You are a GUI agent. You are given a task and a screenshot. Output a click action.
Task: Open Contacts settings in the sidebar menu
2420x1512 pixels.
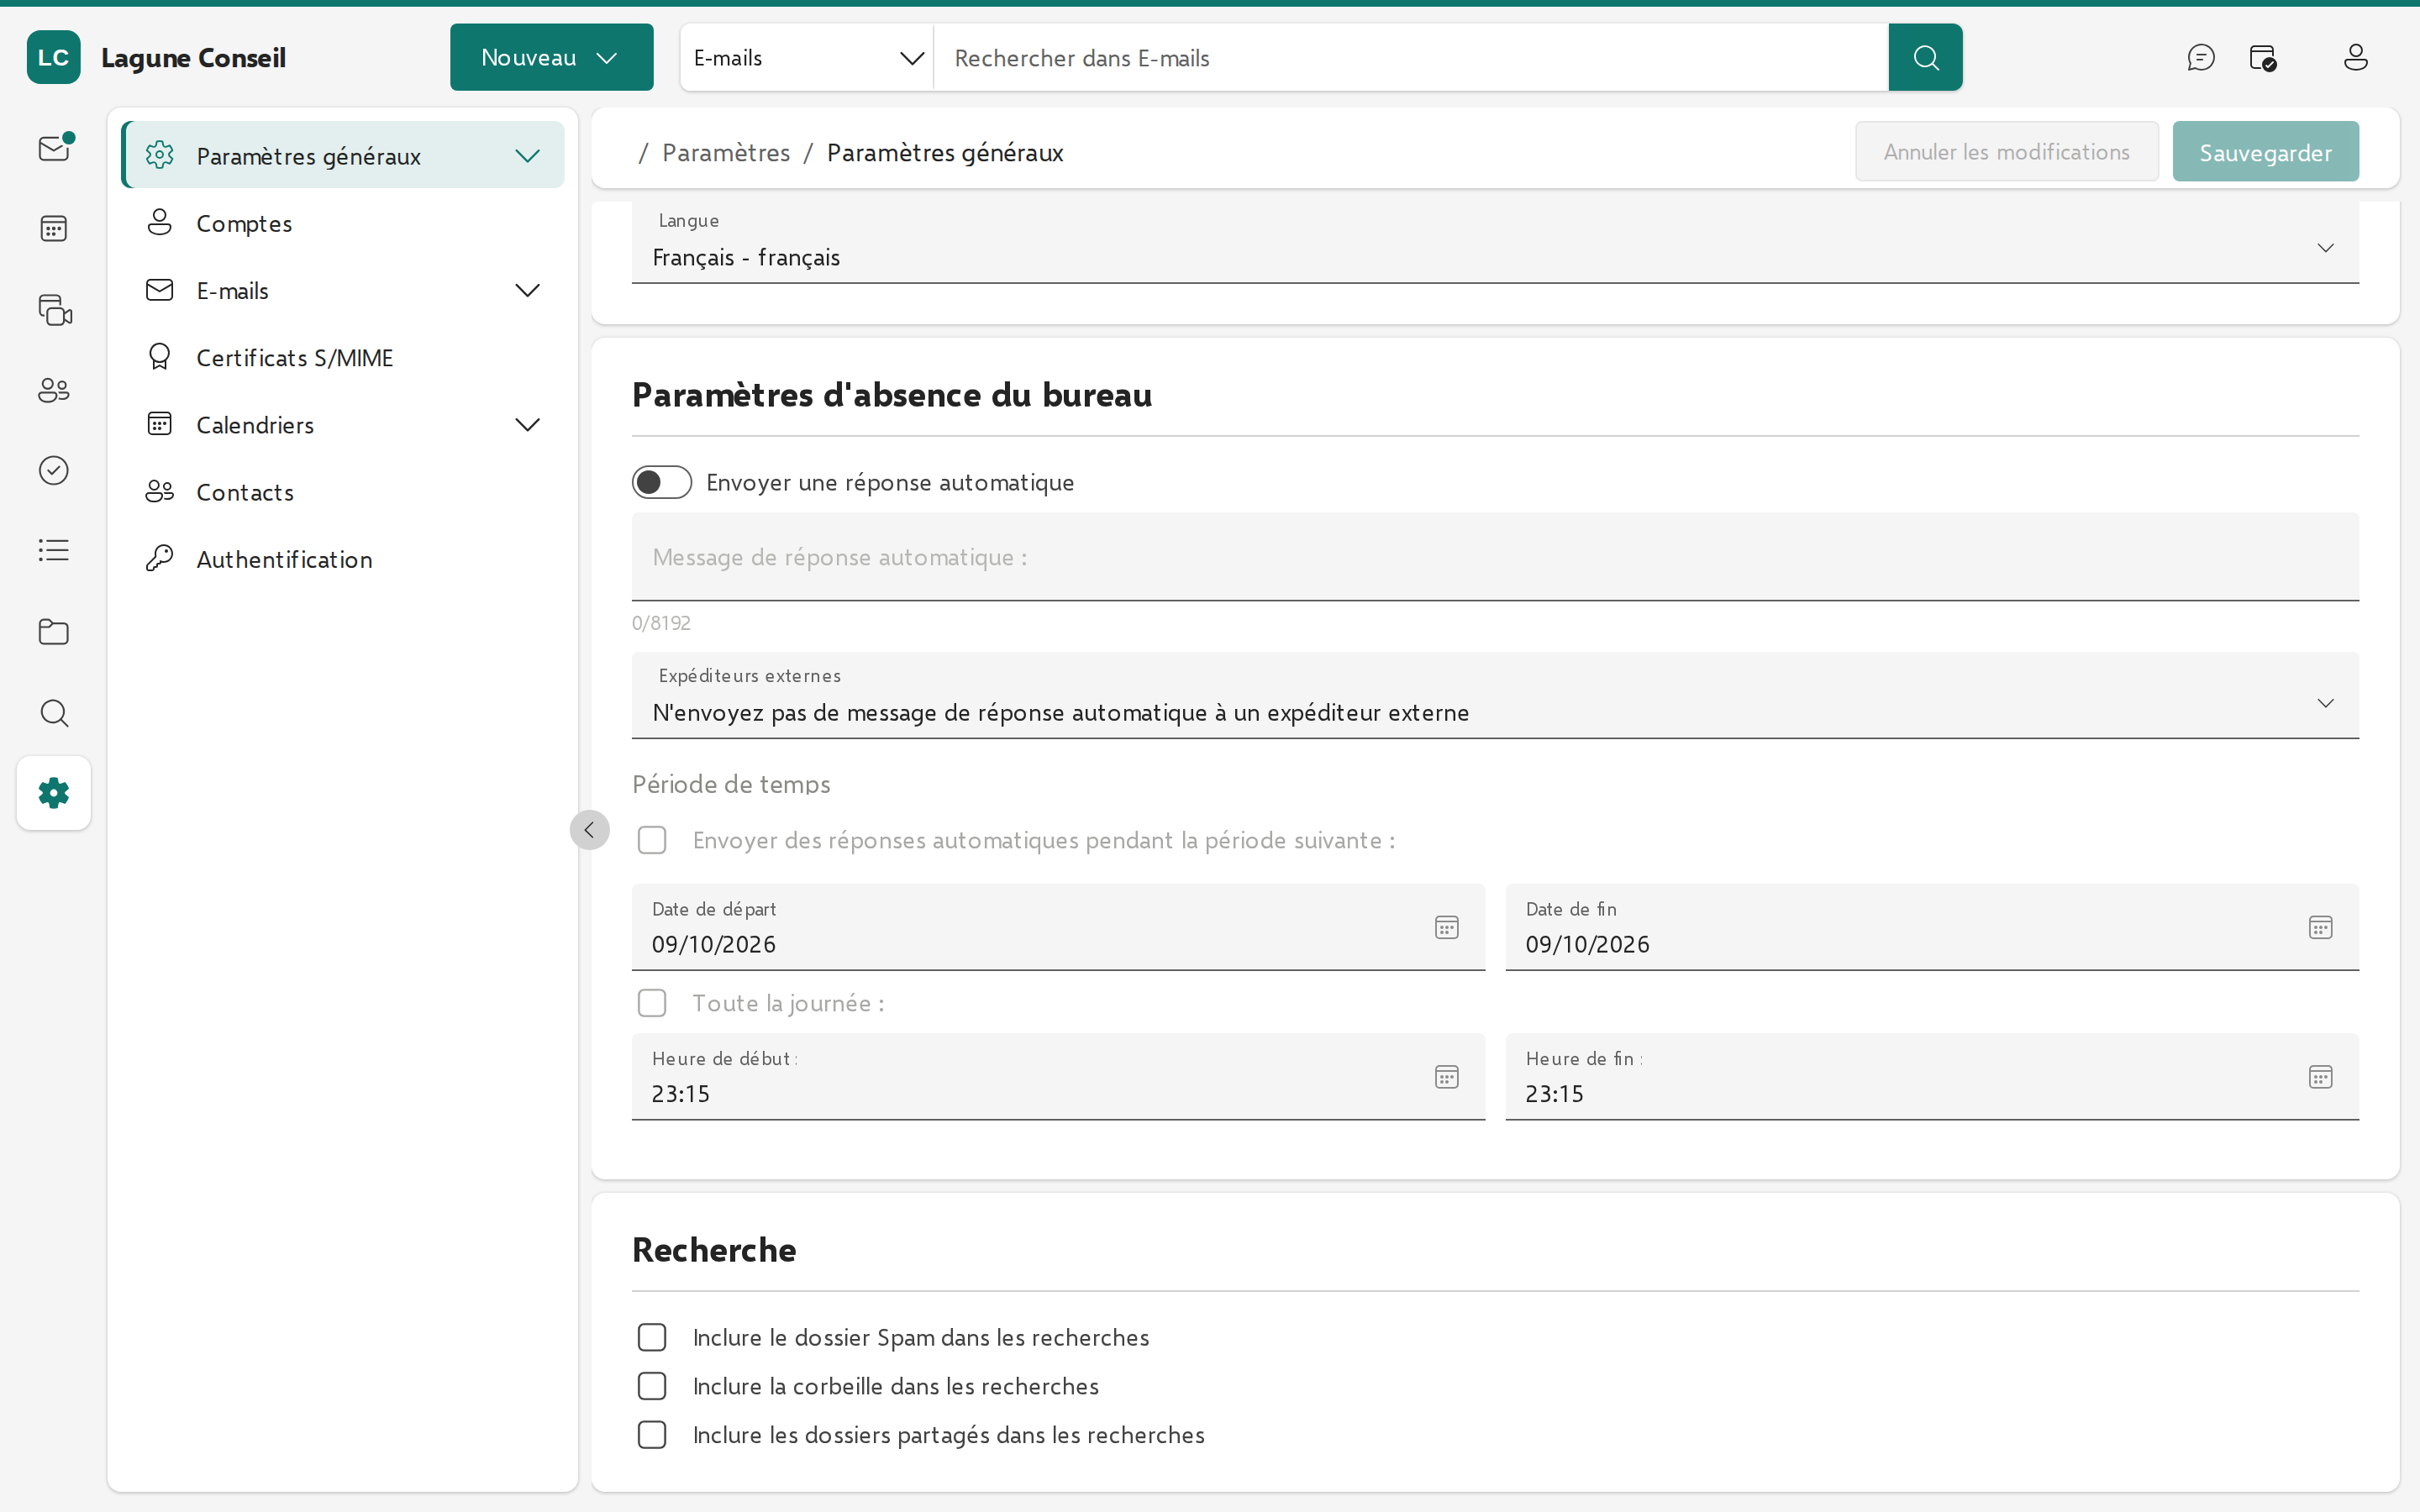342,492
